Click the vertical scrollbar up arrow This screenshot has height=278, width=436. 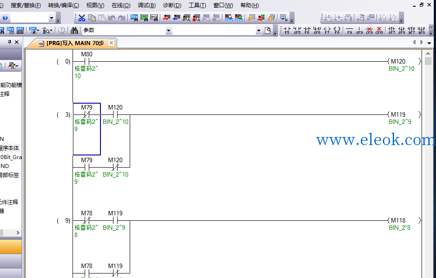428,54
